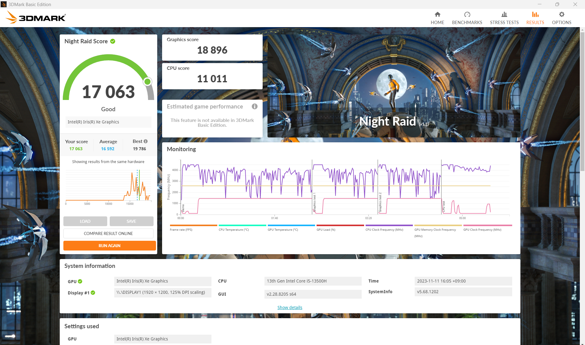Click COMPARE RESULT ONLINE button

tap(108, 233)
